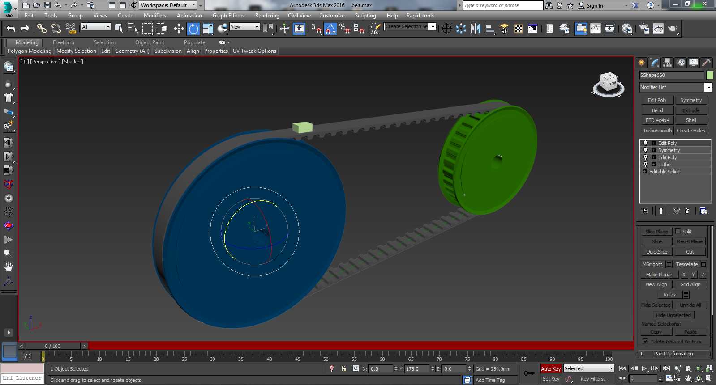This screenshot has height=385, width=716.
Task: Click the Unlink Selection icon
Action: (56, 29)
